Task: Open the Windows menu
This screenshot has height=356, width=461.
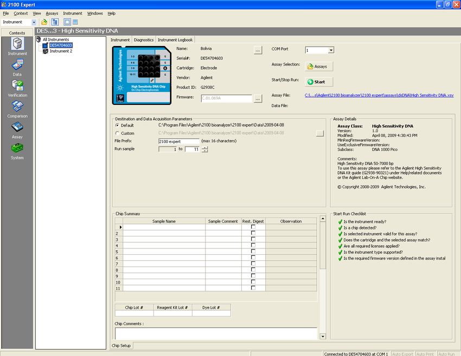Action: [95, 14]
